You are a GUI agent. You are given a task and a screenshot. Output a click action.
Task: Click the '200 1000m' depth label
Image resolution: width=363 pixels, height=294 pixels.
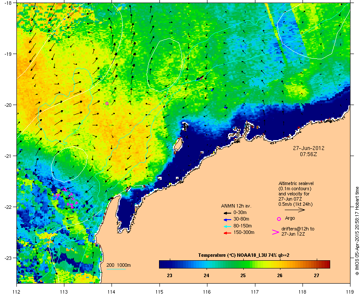(118, 265)
